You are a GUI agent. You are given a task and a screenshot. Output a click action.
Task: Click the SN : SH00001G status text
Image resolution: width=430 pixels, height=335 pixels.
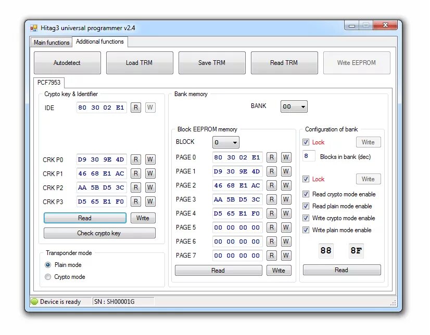pos(115,302)
